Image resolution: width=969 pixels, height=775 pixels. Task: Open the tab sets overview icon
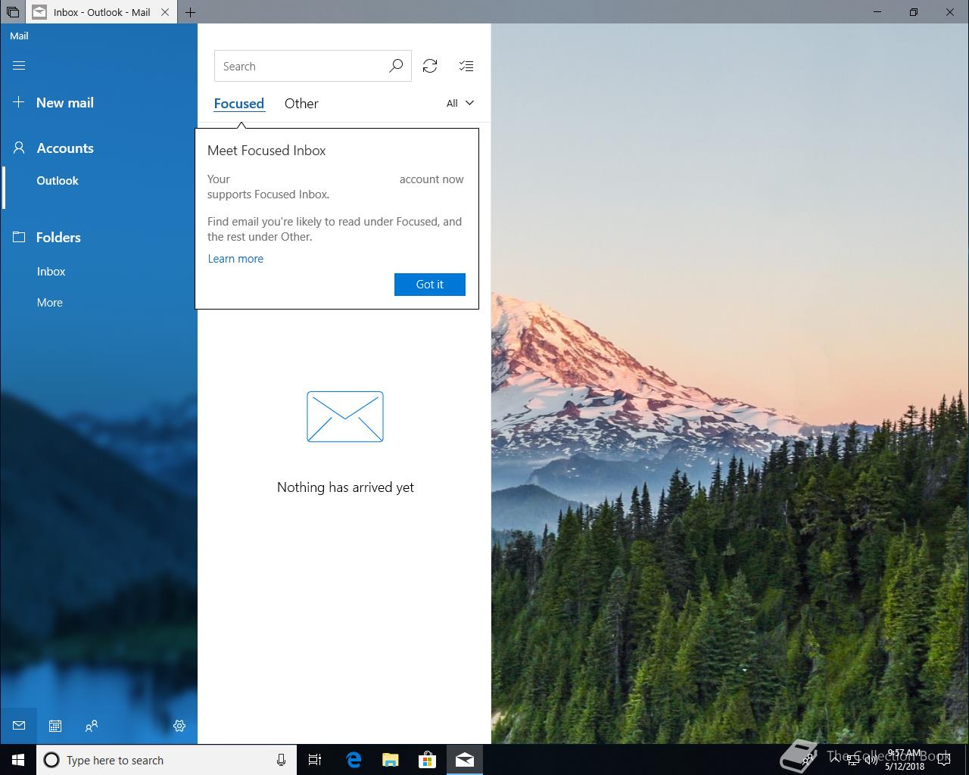coord(12,12)
